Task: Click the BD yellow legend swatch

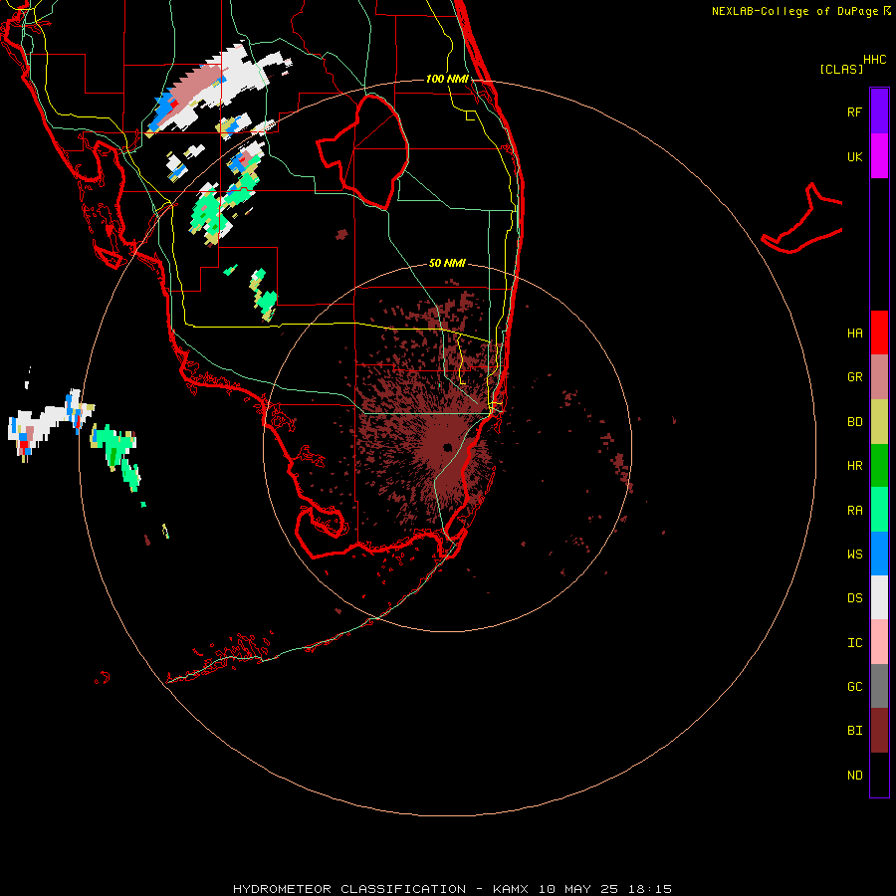Action: click(879, 422)
